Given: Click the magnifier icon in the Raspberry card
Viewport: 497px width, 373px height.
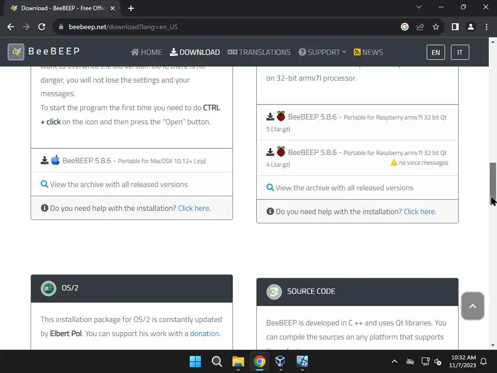Looking at the screenshot, I should pyautogui.click(x=270, y=187).
